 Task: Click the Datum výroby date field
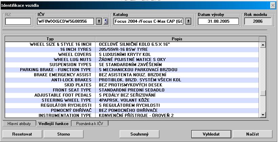coord(218,22)
